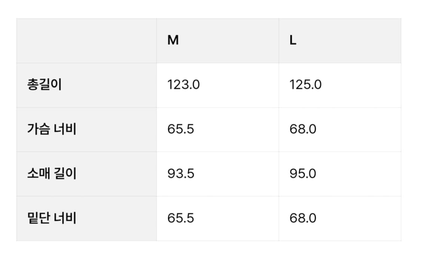Select the 소매 길이 row label
Image resolution: width=421 pixels, height=263 pixels.
[x=52, y=174]
